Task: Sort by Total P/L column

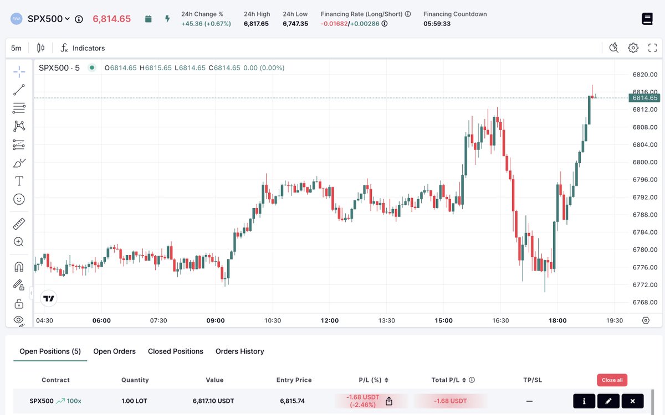Action: [x=449, y=380]
